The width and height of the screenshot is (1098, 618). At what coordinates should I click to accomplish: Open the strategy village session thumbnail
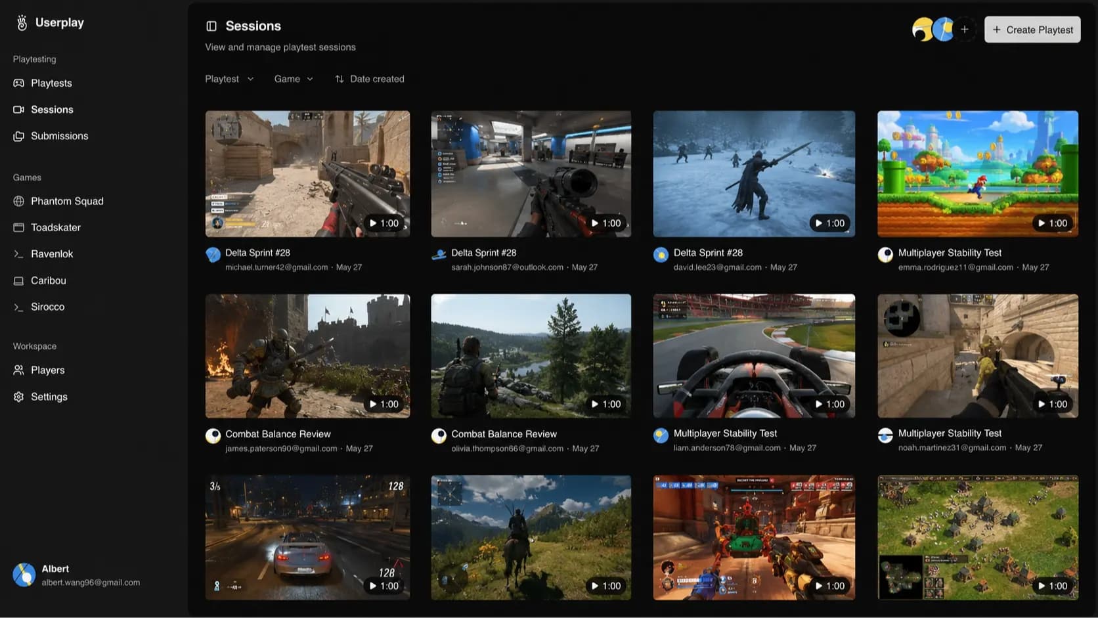[x=978, y=537]
